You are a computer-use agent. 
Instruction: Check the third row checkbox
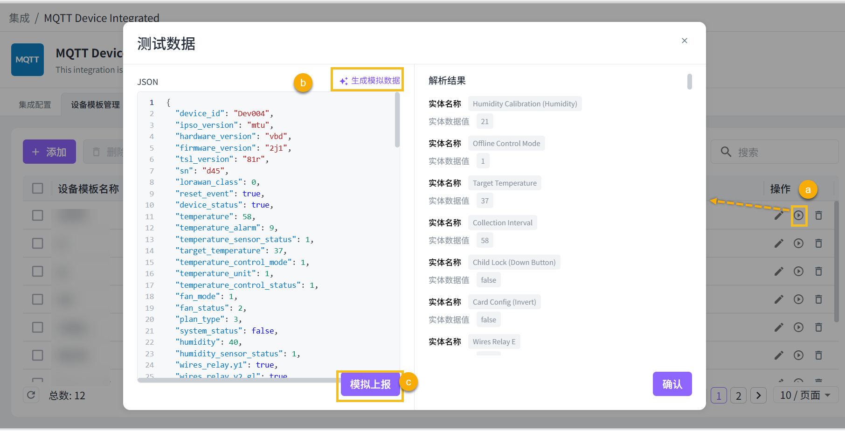(x=38, y=271)
